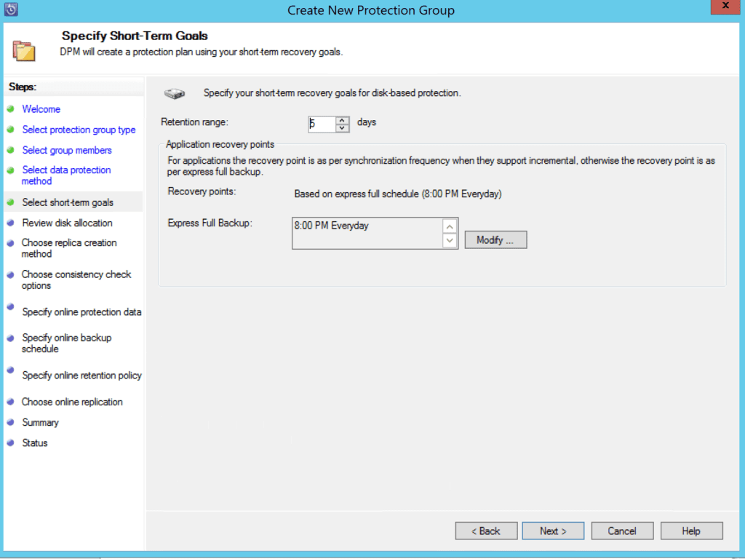This screenshot has width=745, height=559.
Task: Select Choose online replication step
Action: 72,402
